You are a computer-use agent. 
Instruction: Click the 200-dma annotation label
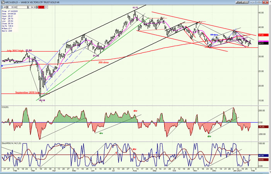(x=104, y=63)
